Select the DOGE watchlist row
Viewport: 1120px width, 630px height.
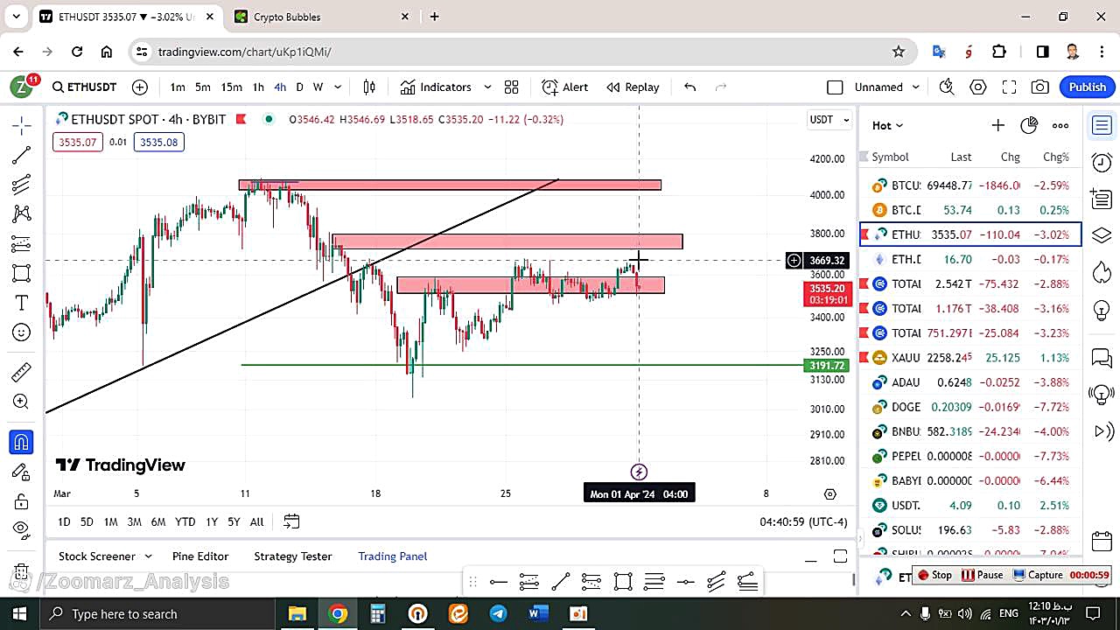970,407
